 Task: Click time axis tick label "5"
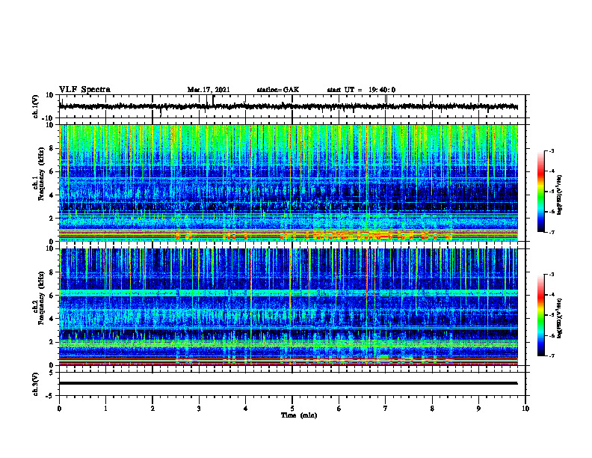click(292, 409)
